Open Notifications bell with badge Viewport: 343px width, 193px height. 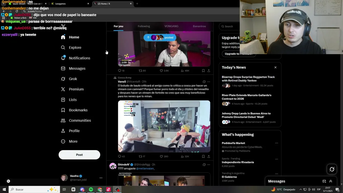point(63,58)
